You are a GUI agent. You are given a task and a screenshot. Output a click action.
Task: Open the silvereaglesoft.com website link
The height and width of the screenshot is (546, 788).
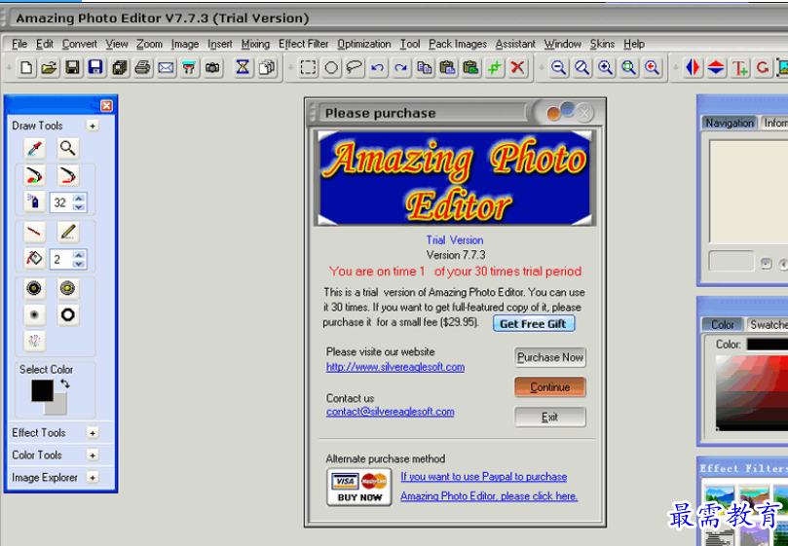[395, 367]
